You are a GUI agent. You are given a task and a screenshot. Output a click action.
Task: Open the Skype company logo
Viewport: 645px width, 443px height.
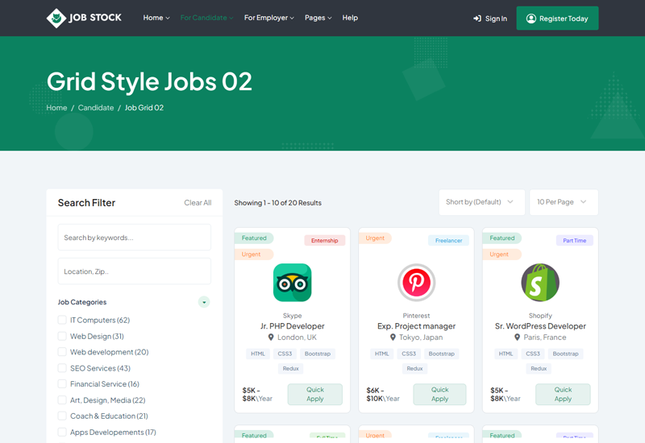[x=292, y=283]
